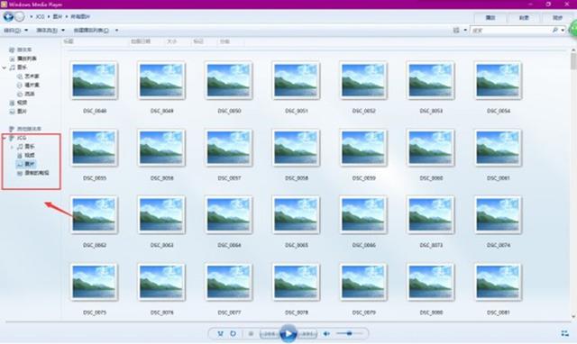This screenshot has width=577, height=344.
Task: Mute sound with the speaker icon
Action: pos(326,334)
